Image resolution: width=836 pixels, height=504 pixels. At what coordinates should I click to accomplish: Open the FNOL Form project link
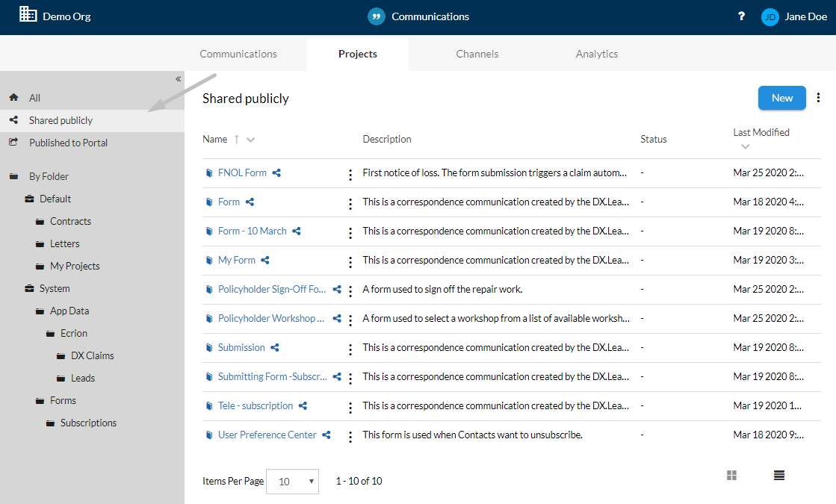tap(242, 172)
